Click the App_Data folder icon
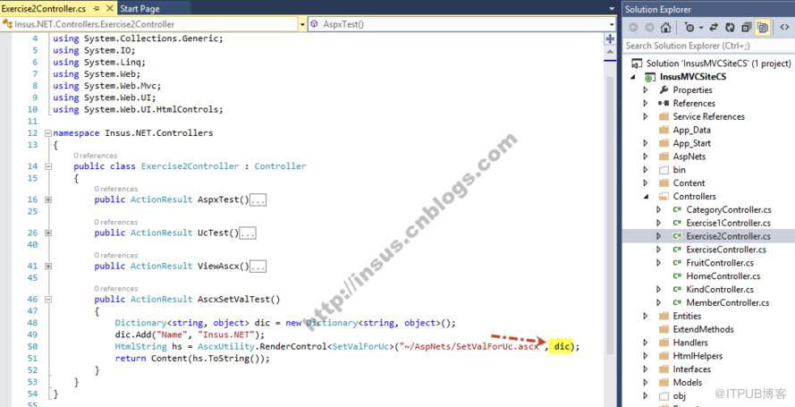 664,130
